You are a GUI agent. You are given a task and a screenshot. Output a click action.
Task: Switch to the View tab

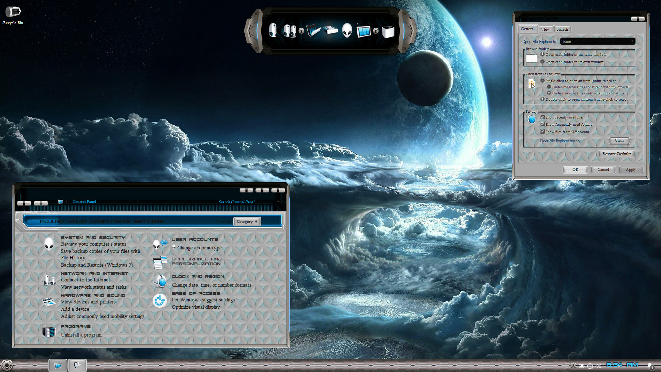[x=545, y=29]
